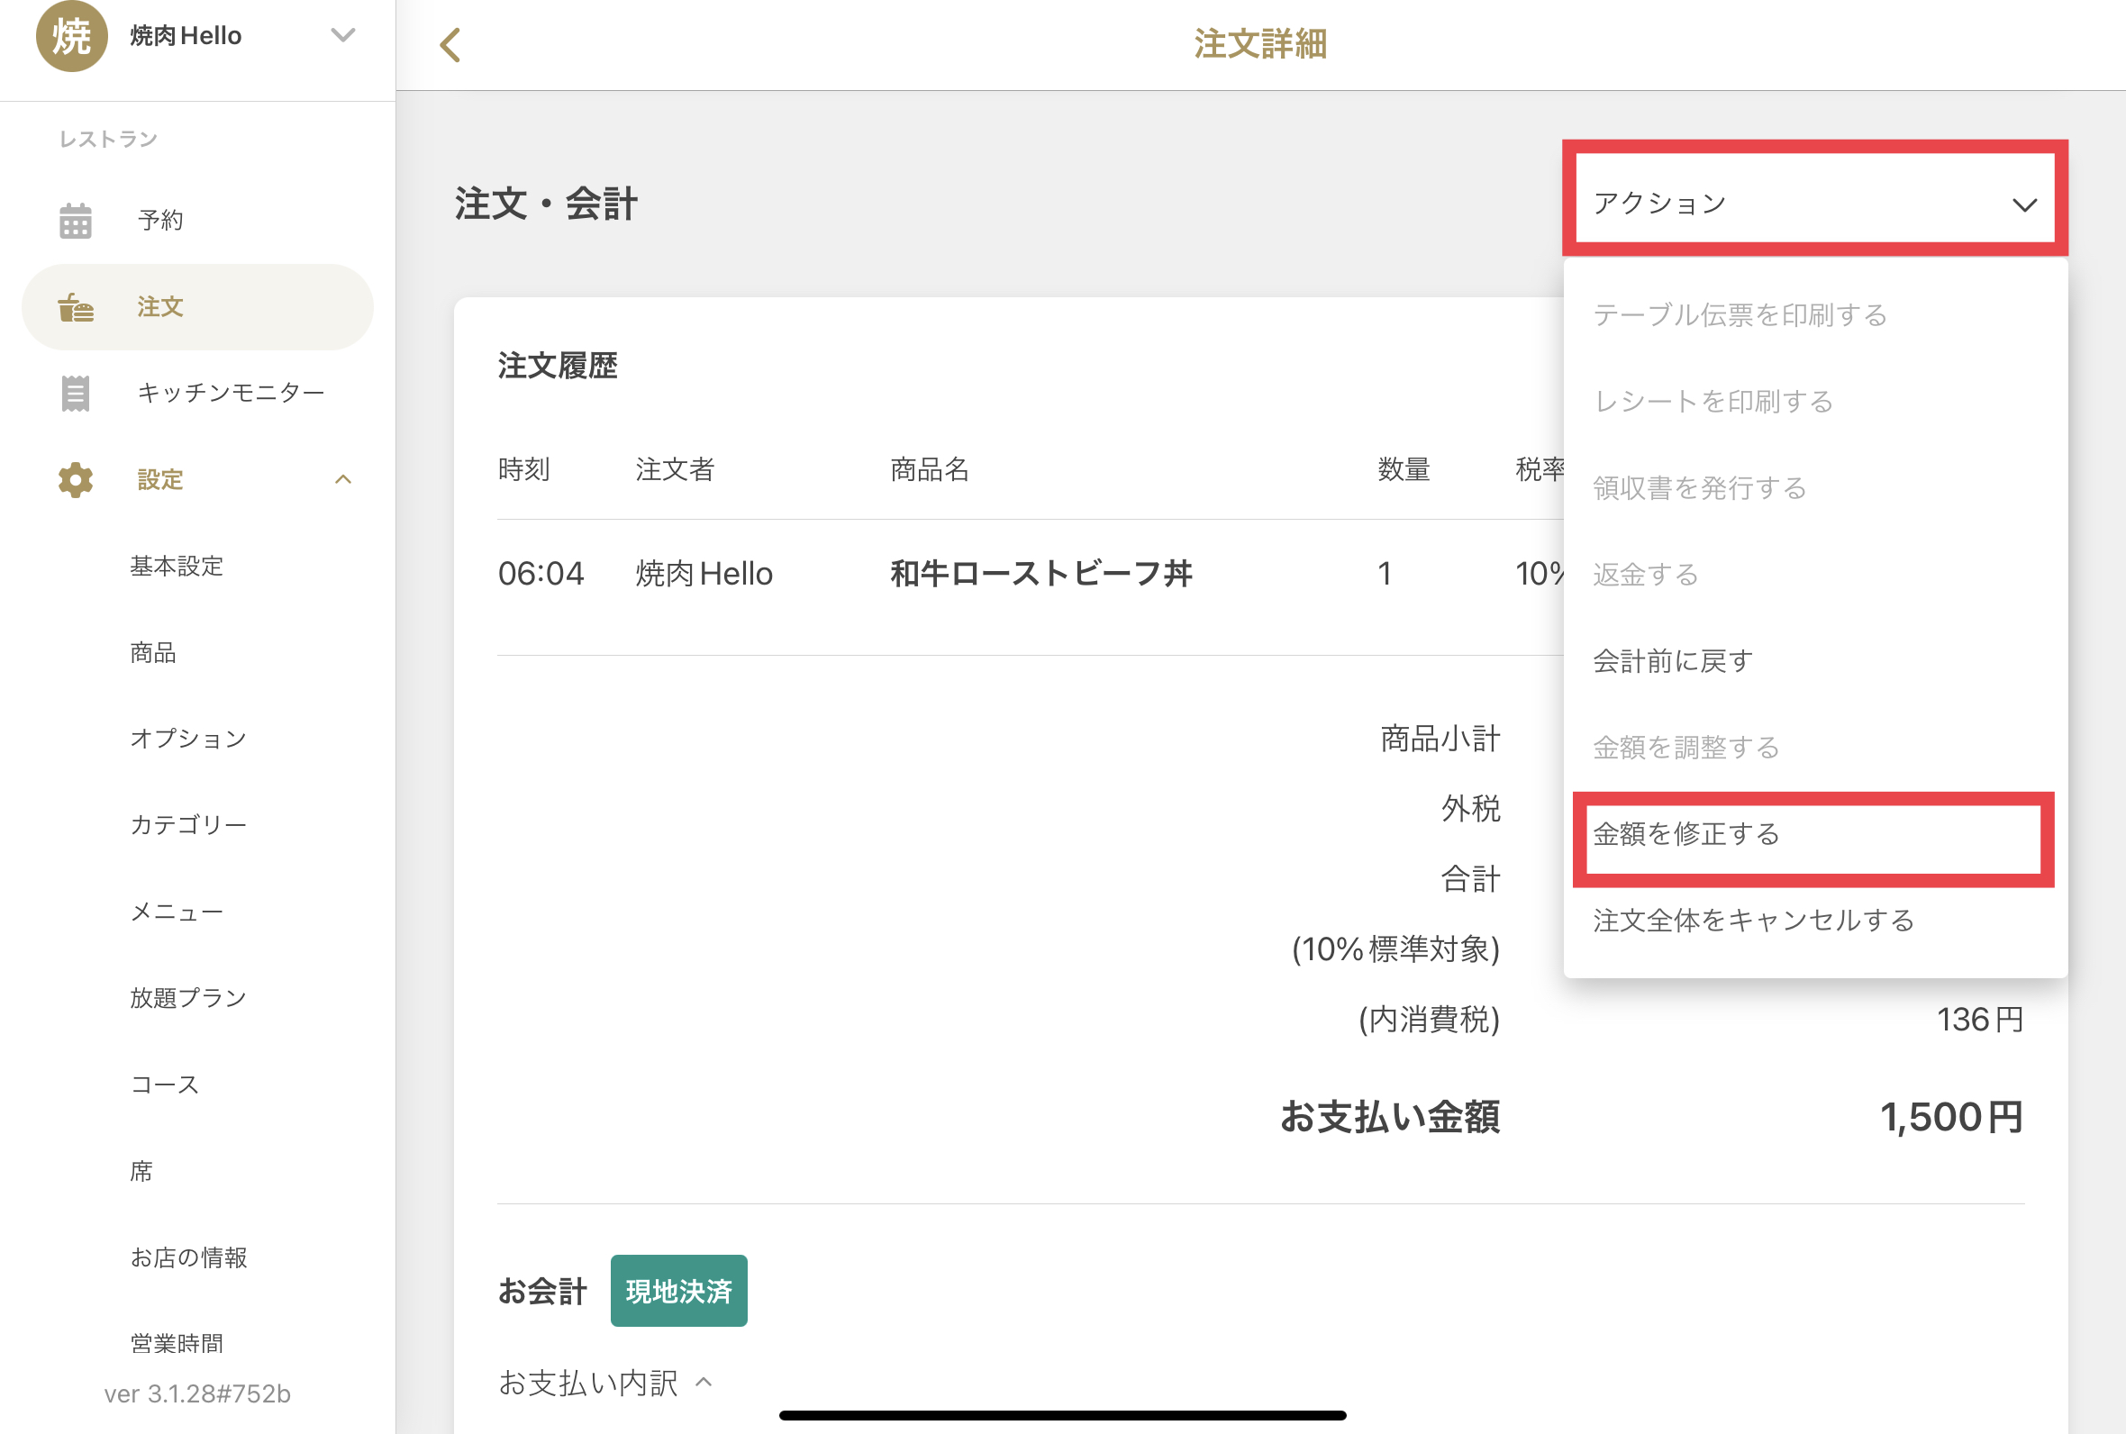Click the gear icon for 設定
The height and width of the screenshot is (1434, 2126).
click(75, 479)
